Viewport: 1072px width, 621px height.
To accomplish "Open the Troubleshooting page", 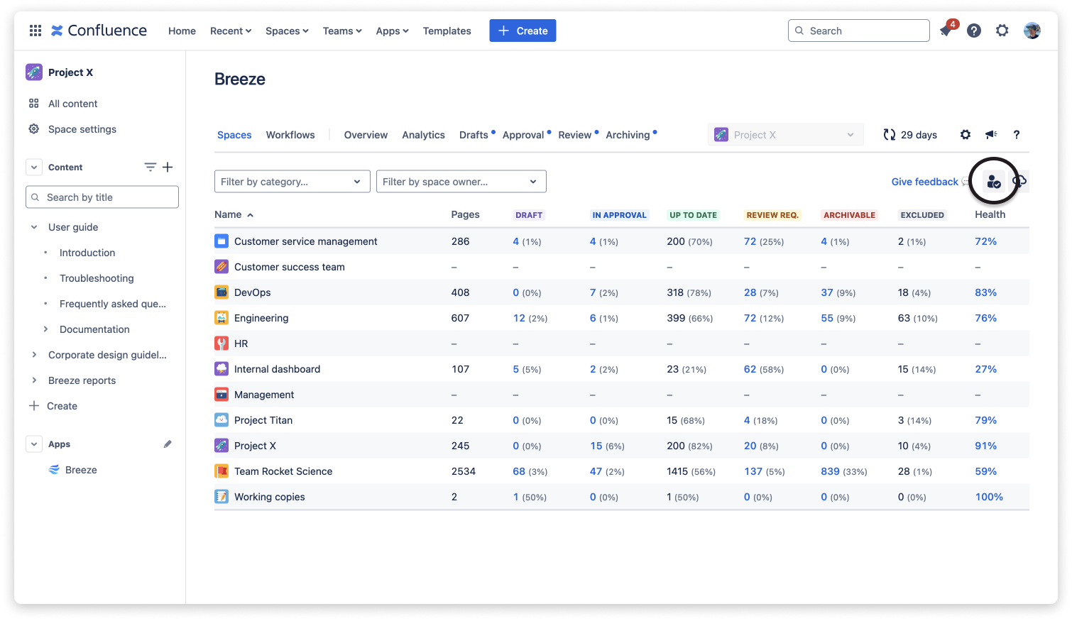I will pyautogui.click(x=97, y=278).
